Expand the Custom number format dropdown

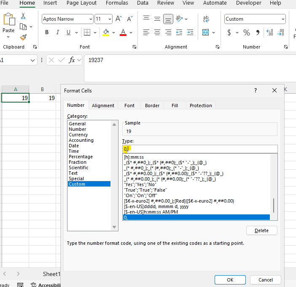coord(283,19)
